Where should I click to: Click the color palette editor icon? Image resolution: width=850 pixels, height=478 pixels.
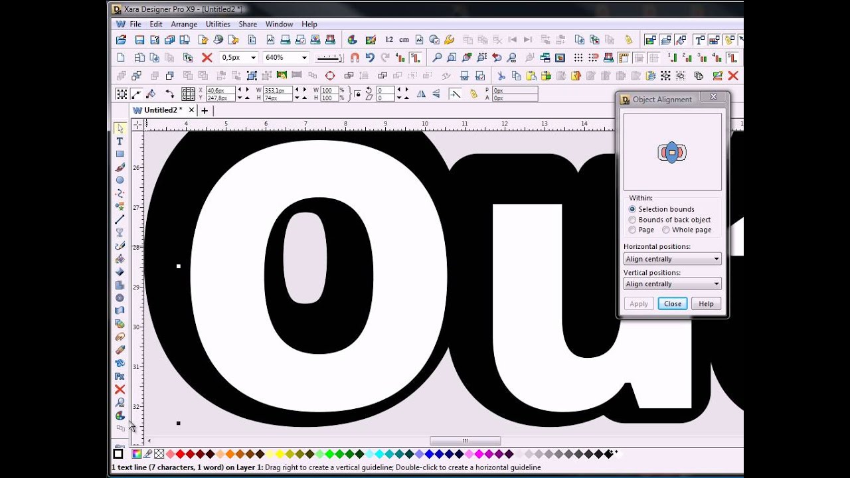(353, 40)
